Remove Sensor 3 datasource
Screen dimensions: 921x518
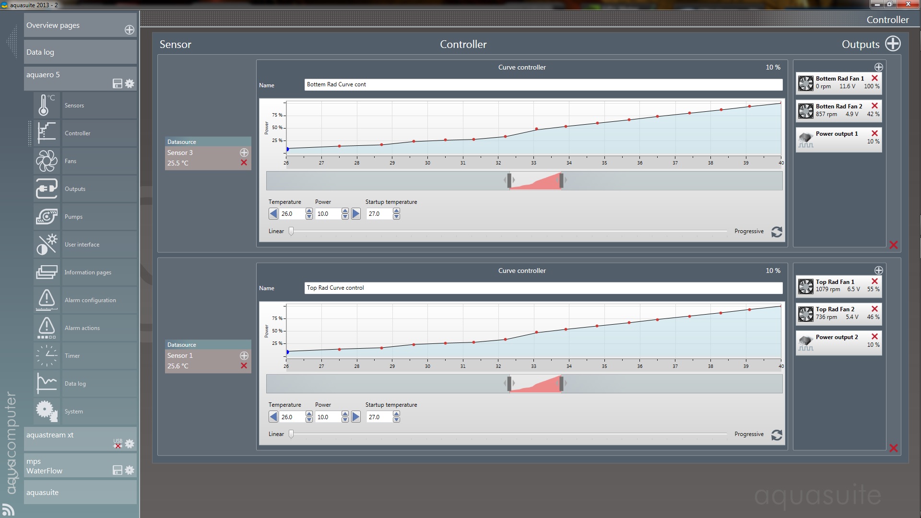coord(244,163)
